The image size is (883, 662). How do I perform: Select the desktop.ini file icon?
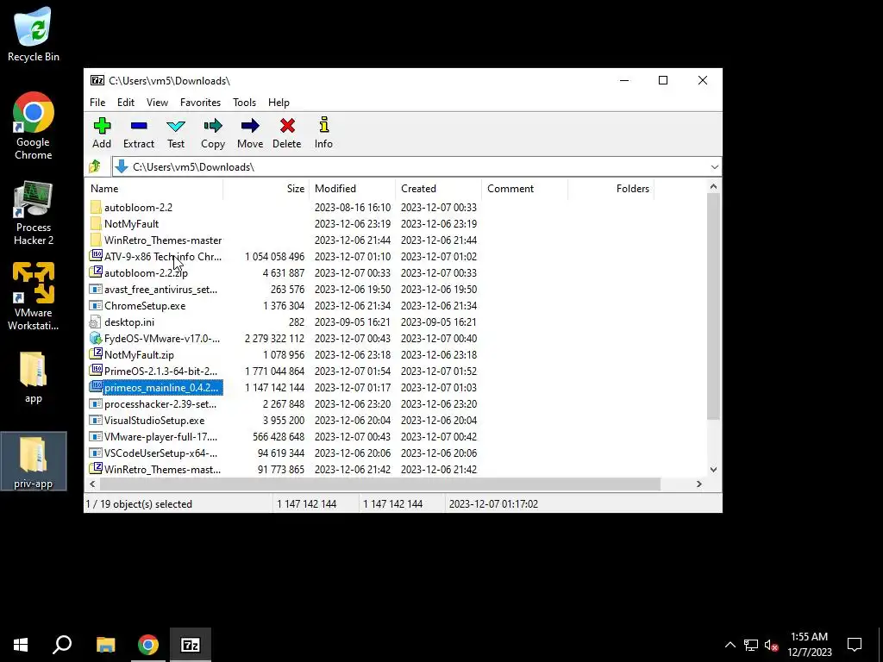point(96,322)
